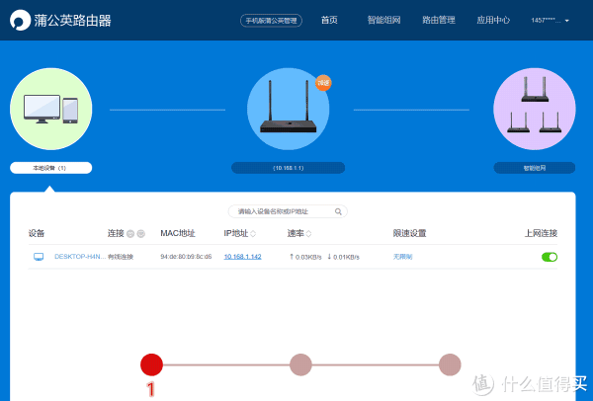
Task: Open the 手机版蒲公英管理 button
Action: [271, 21]
